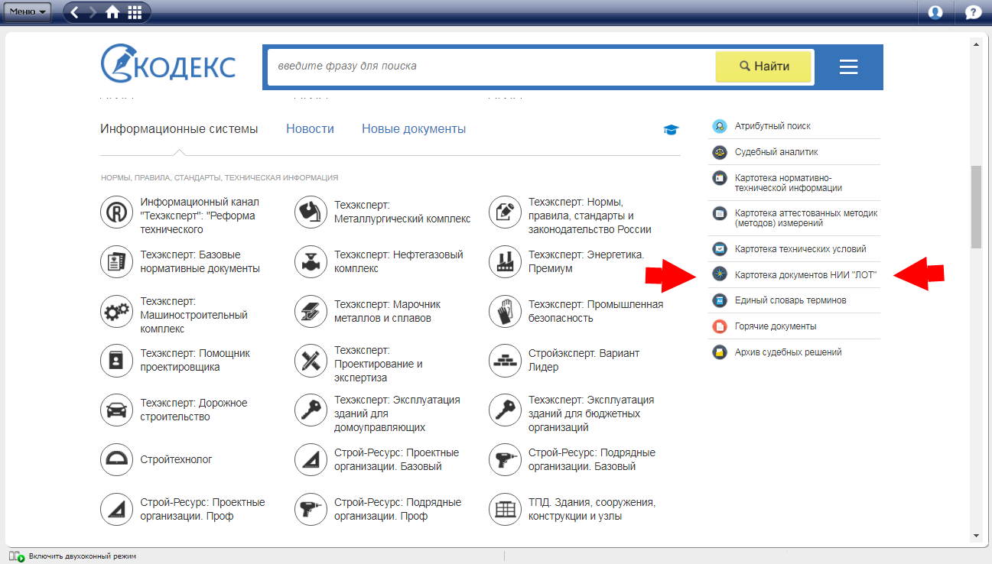
Task: Open the Меню dropdown
Action: 28,12
